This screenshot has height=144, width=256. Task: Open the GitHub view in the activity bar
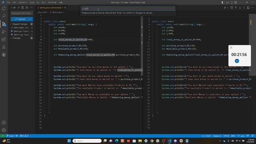point(4,54)
